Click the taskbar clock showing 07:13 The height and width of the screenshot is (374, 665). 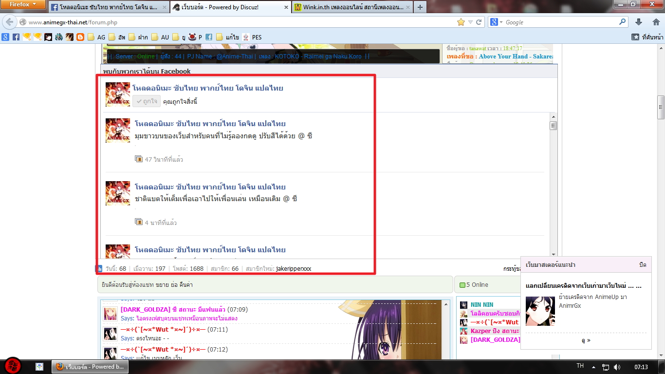(641, 367)
